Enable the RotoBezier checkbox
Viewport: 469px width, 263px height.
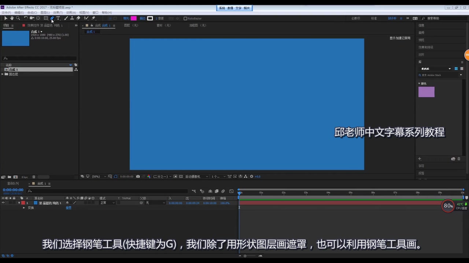tap(185, 18)
